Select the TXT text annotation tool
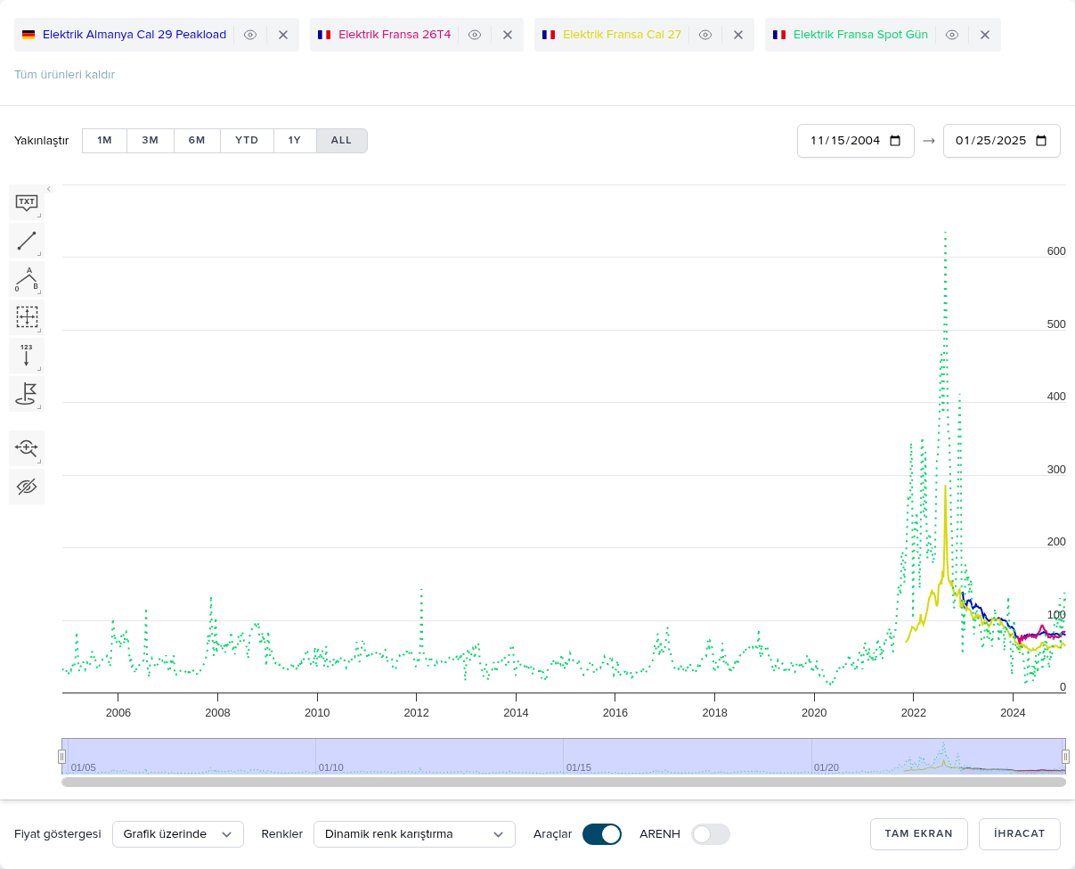Image resolution: width=1075 pixels, height=869 pixels. coord(27,202)
